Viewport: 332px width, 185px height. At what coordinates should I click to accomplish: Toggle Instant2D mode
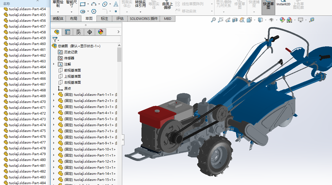coord(283,4)
